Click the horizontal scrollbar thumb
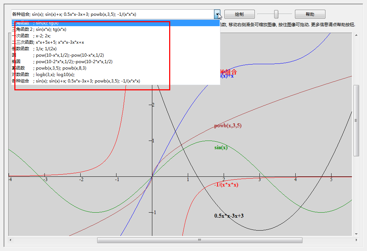 [x=200, y=240]
